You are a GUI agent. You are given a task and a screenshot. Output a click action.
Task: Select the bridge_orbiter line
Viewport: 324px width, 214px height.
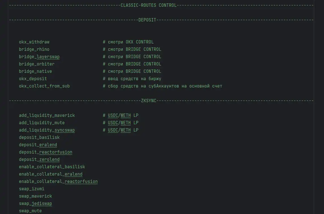(x=37, y=64)
